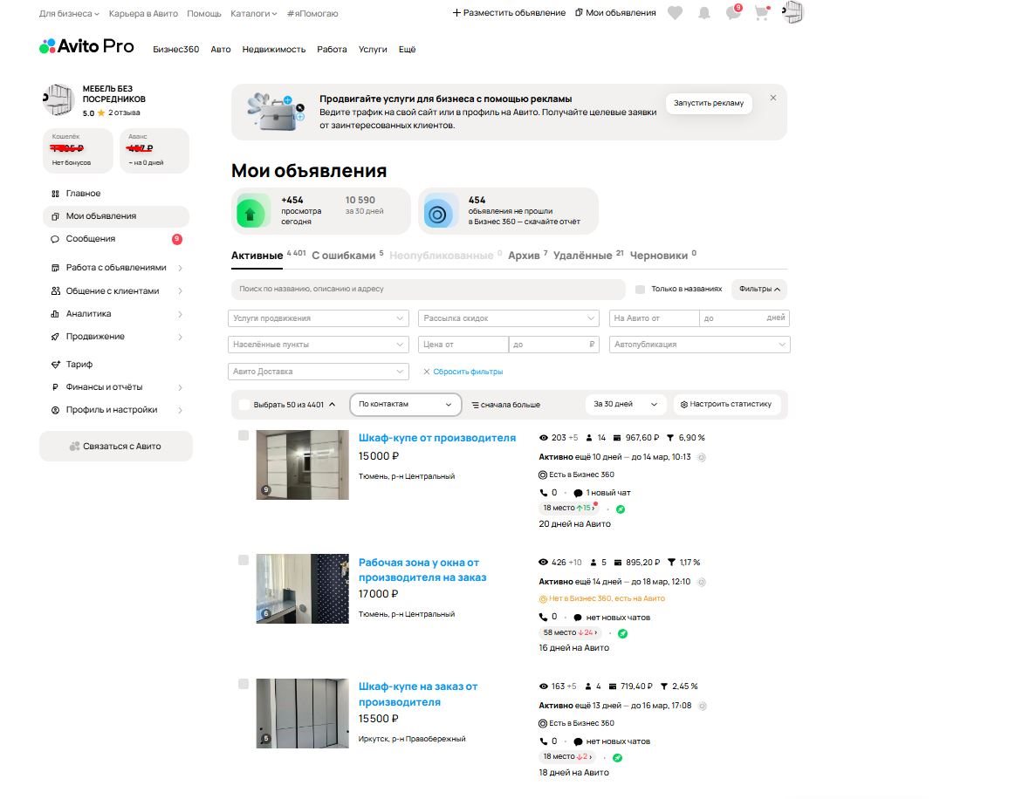Expand Работа с объявлениями section
Viewport: 1036px width, 799px height.
[x=114, y=268]
